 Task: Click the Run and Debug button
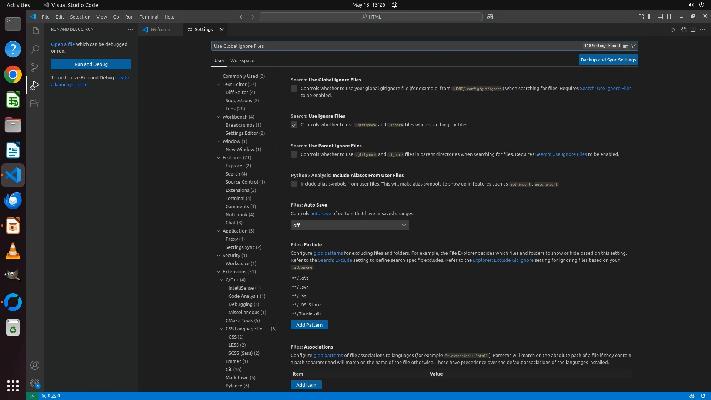tap(91, 64)
